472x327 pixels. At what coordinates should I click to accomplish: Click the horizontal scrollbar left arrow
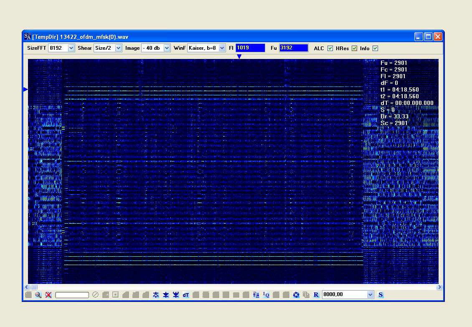27,287
